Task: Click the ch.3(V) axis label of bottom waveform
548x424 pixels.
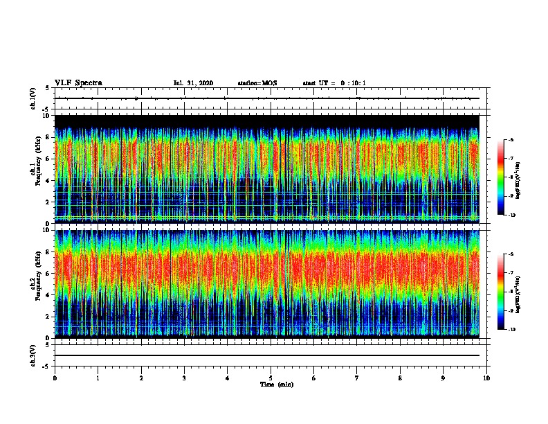Action: coord(33,355)
